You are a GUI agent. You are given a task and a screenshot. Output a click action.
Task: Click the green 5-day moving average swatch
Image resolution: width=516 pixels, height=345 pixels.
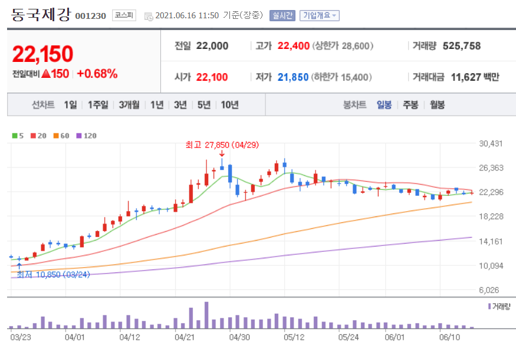(x=15, y=136)
